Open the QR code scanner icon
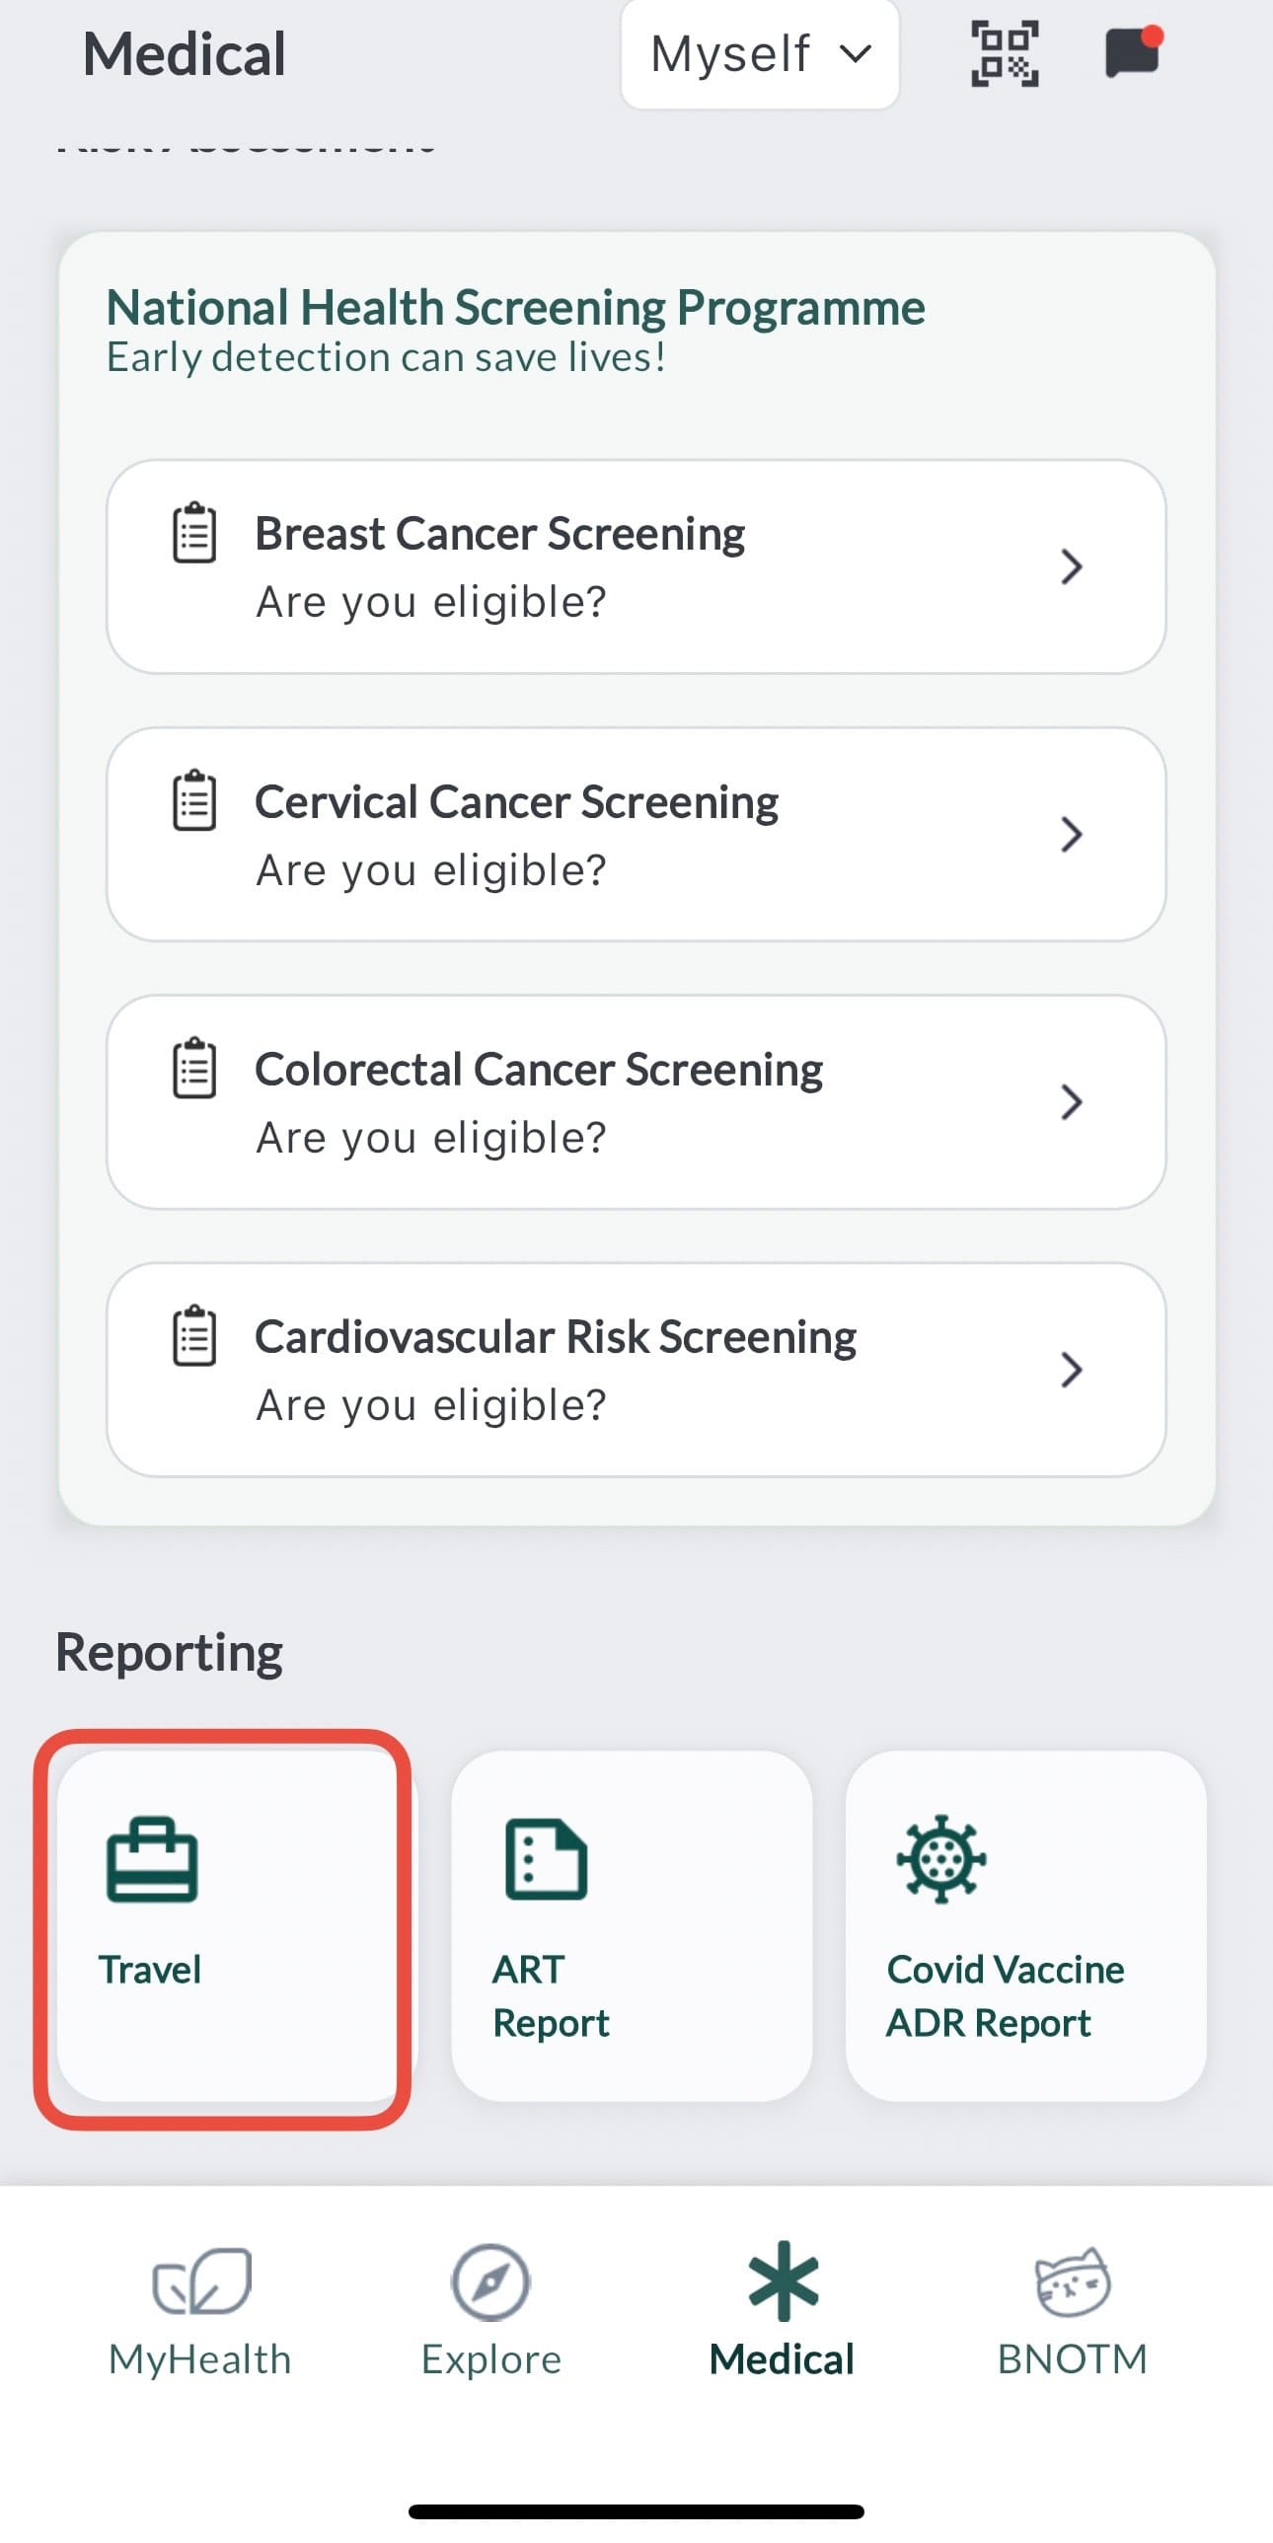 click(1005, 53)
